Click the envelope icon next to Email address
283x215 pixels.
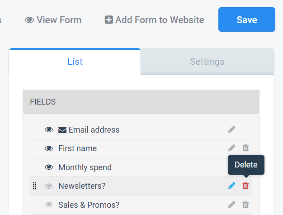click(x=62, y=130)
